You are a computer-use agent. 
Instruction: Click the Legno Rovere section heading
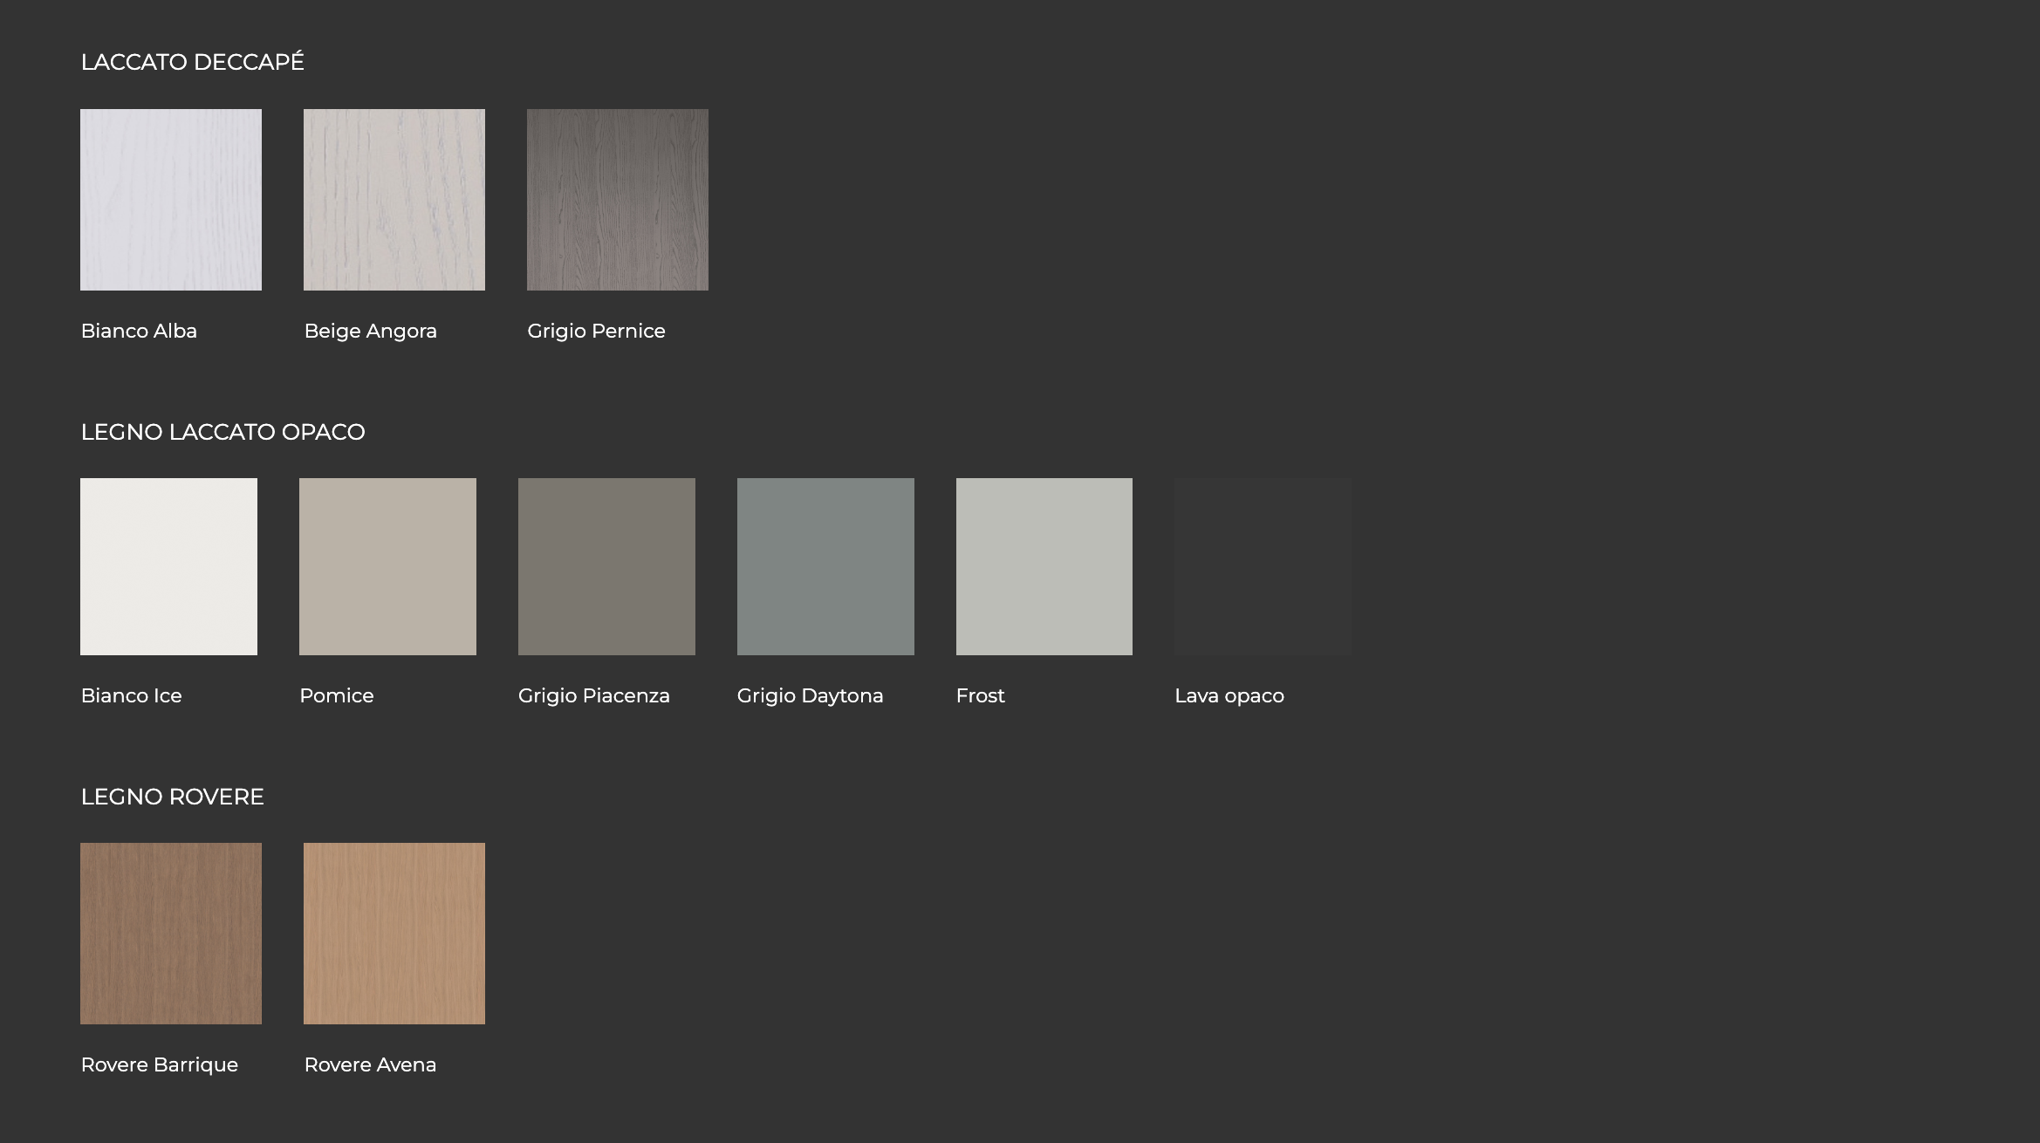tap(172, 797)
